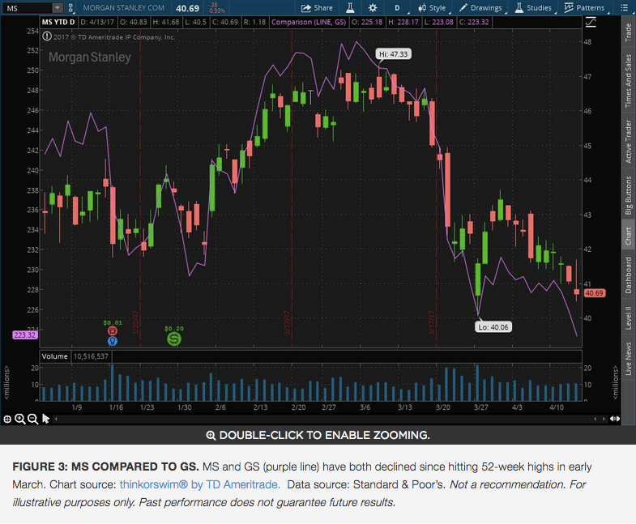Click the Double-Click To Enable Zooming bar

(x=318, y=435)
